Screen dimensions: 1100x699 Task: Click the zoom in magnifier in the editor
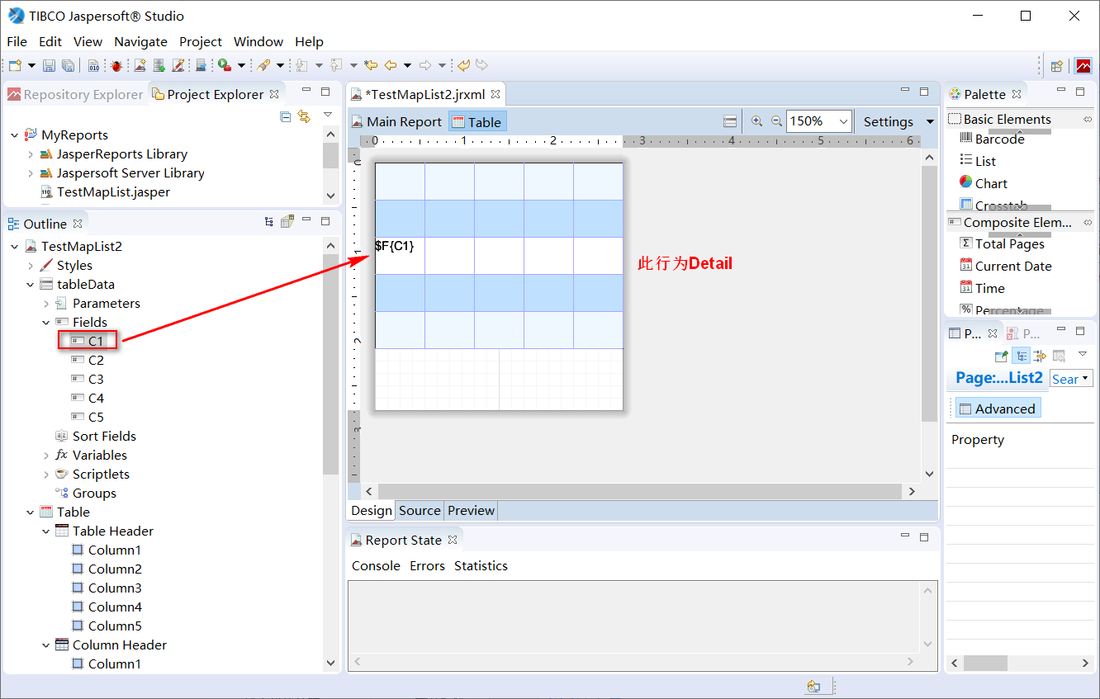pyautogui.click(x=756, y=121)
